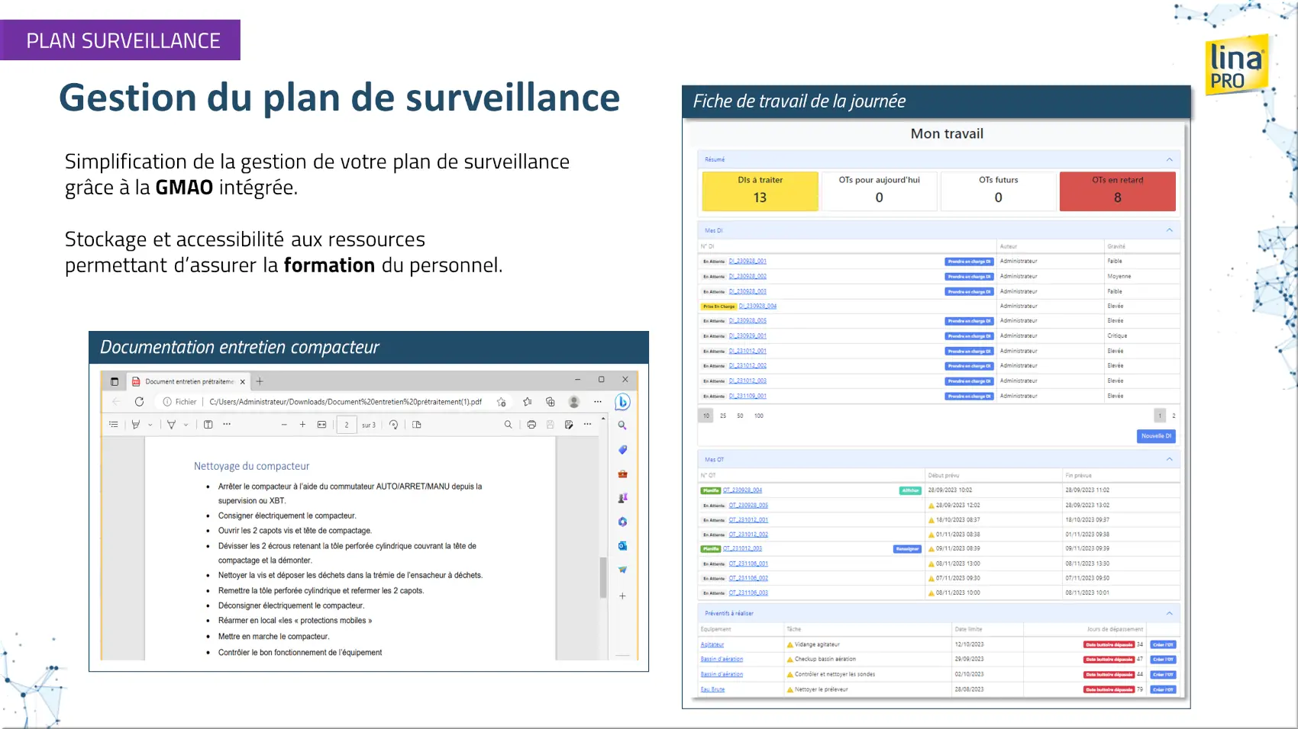Image resolution: width=1298 pixels, height=729 pixels.
Task: Create OT for Vidange agitateur
Action: 1164,645
